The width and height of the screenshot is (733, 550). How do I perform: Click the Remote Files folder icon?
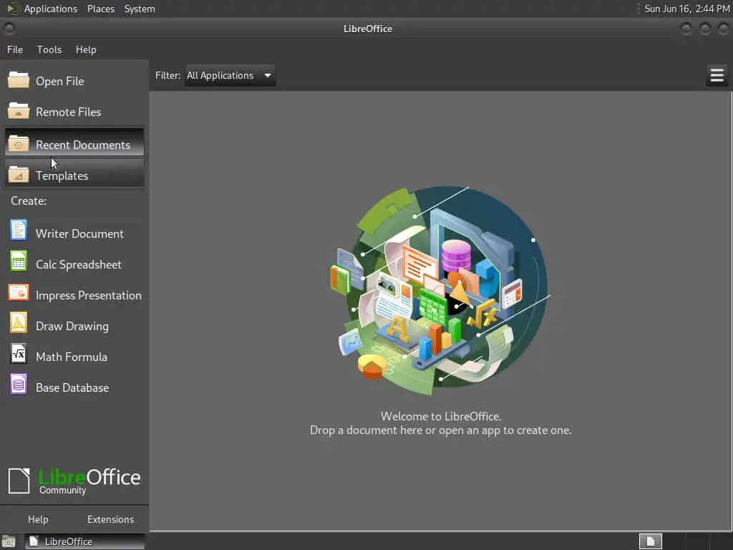[19, 111]
